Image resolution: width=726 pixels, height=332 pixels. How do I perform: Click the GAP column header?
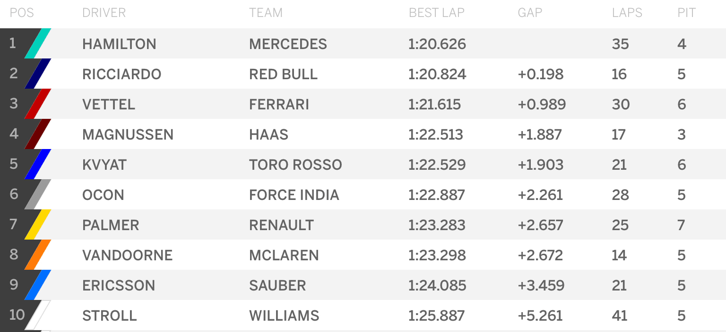pyautogui.click(x=530, y=13)
